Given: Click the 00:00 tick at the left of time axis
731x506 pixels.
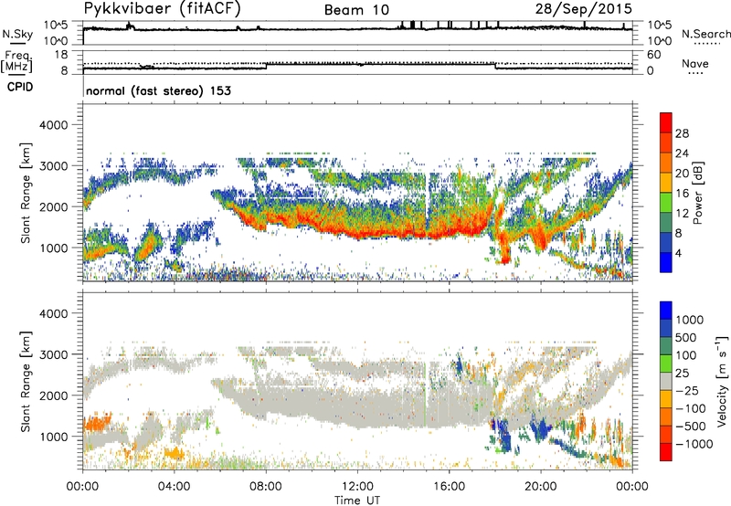Looking at the screenshot, I should pos(82,487).
